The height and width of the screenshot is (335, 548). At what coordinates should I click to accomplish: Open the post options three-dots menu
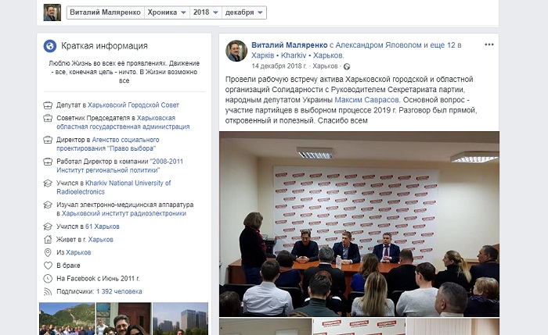(489, 45)
